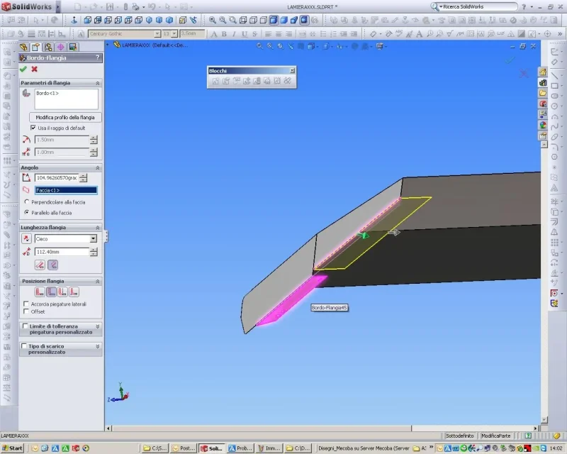
Task: Switch to the 'Prob...' taskbar window
Action: tap(240, 448)
